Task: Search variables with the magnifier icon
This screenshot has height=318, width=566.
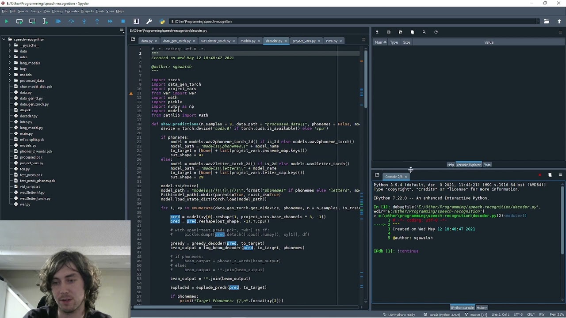Action: [424, 32]
